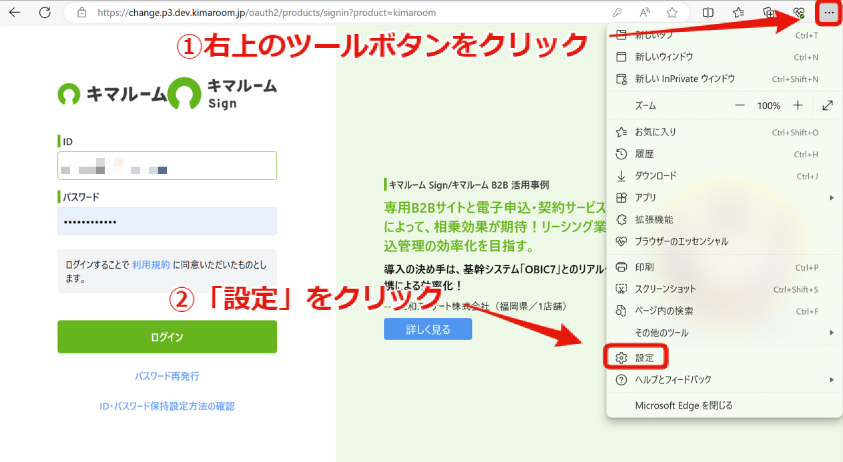Image resolution: width=843 pixels, height=462 pixels.
Task: Click the 拡張機能 puzzle icon
Action: click(621, 220)
